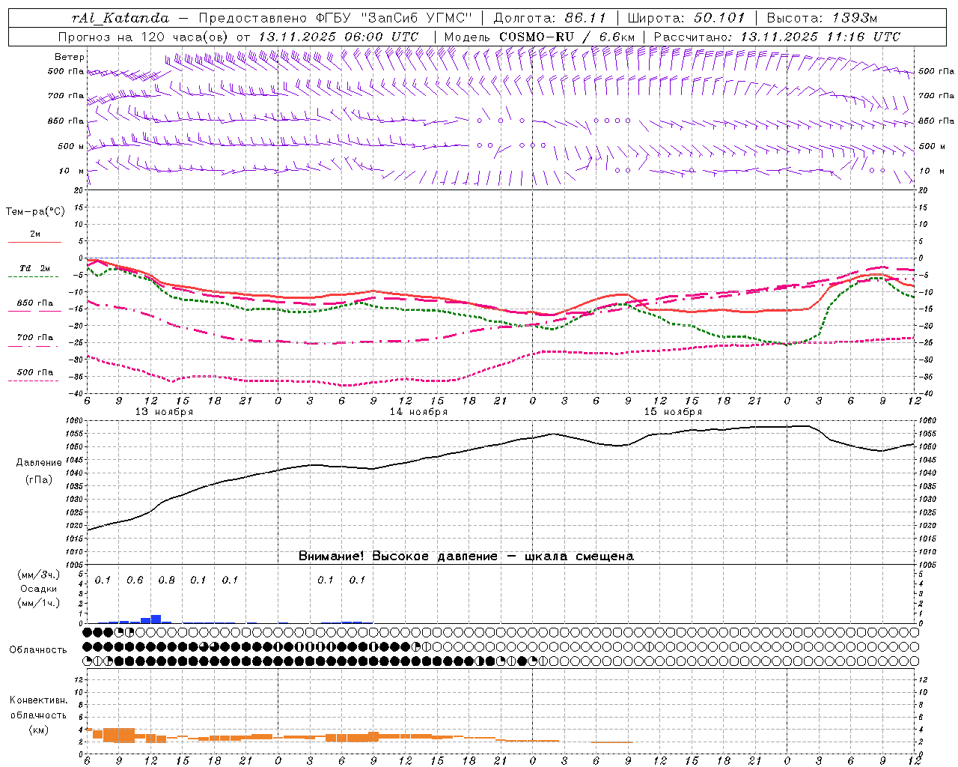Click the date label "15 ноября"

673,412
